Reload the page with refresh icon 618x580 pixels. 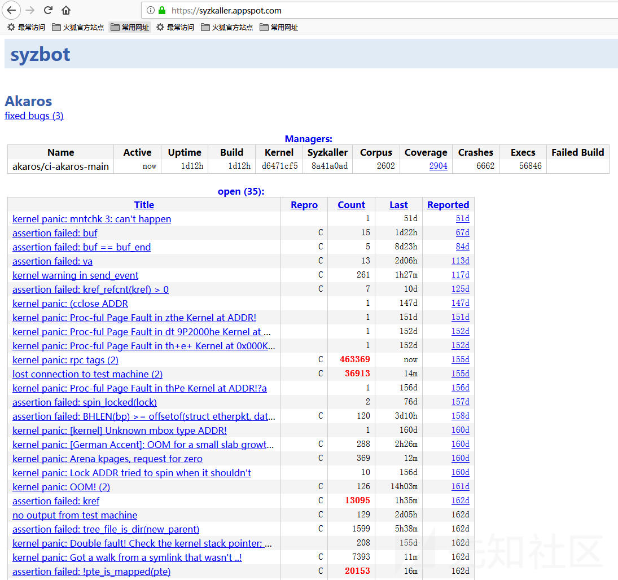click(x=48, y=10)
